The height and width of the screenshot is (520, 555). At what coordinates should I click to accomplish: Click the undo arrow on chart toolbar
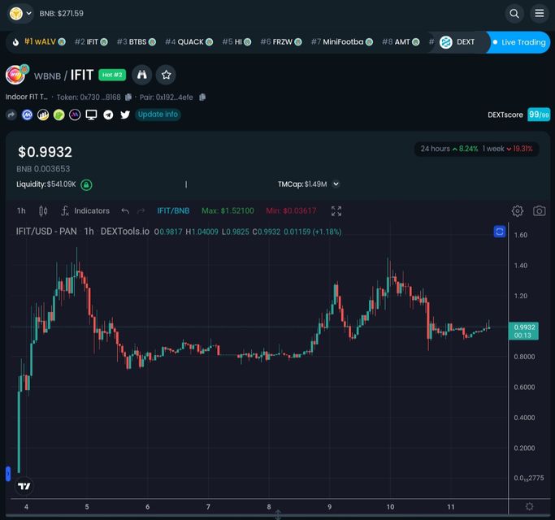pyautogui.click(x=125, y=211)
